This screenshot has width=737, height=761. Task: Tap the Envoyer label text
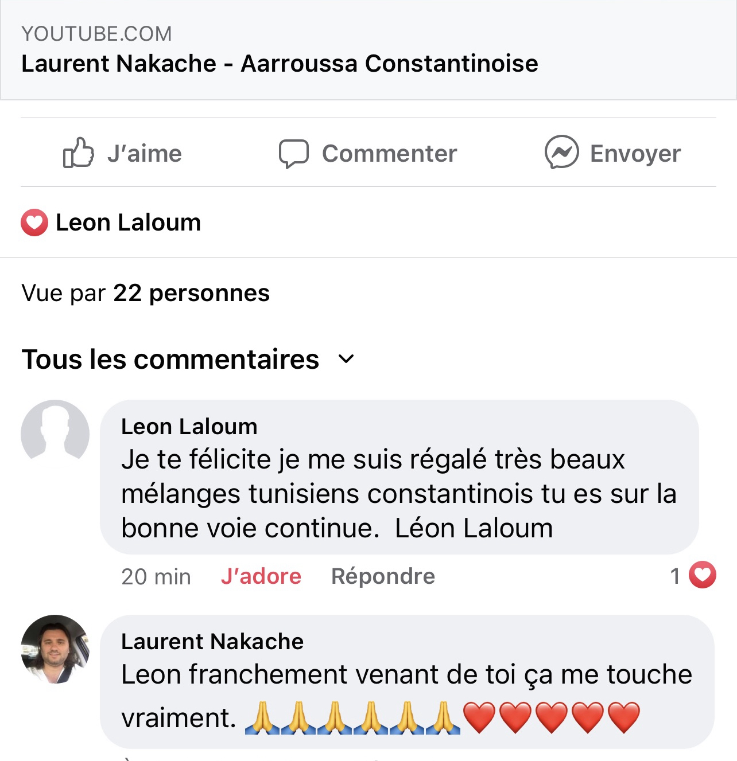pos(635,154)
